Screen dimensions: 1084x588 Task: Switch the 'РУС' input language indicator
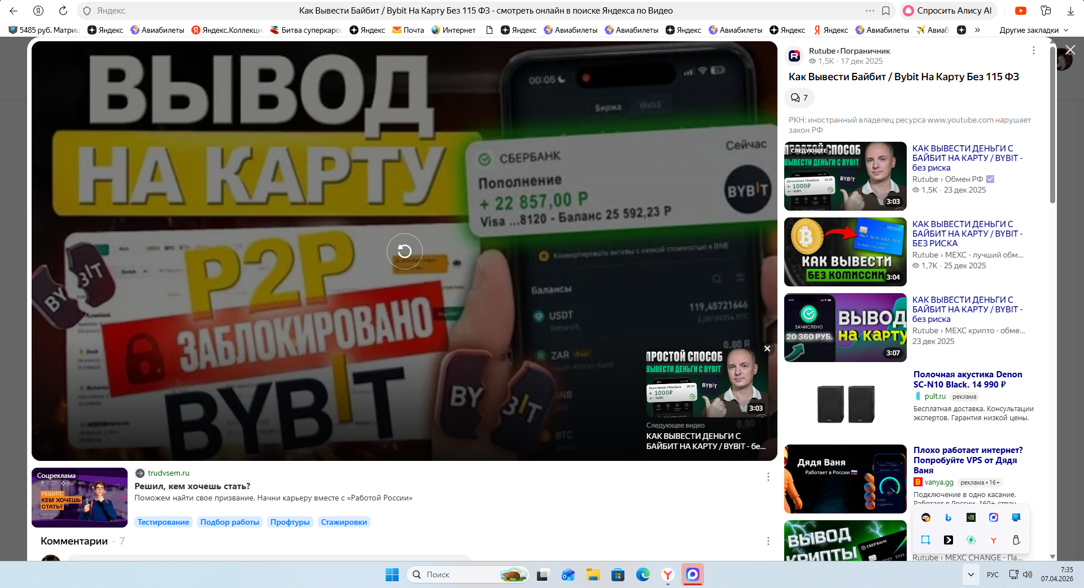[x=993, y=574]
